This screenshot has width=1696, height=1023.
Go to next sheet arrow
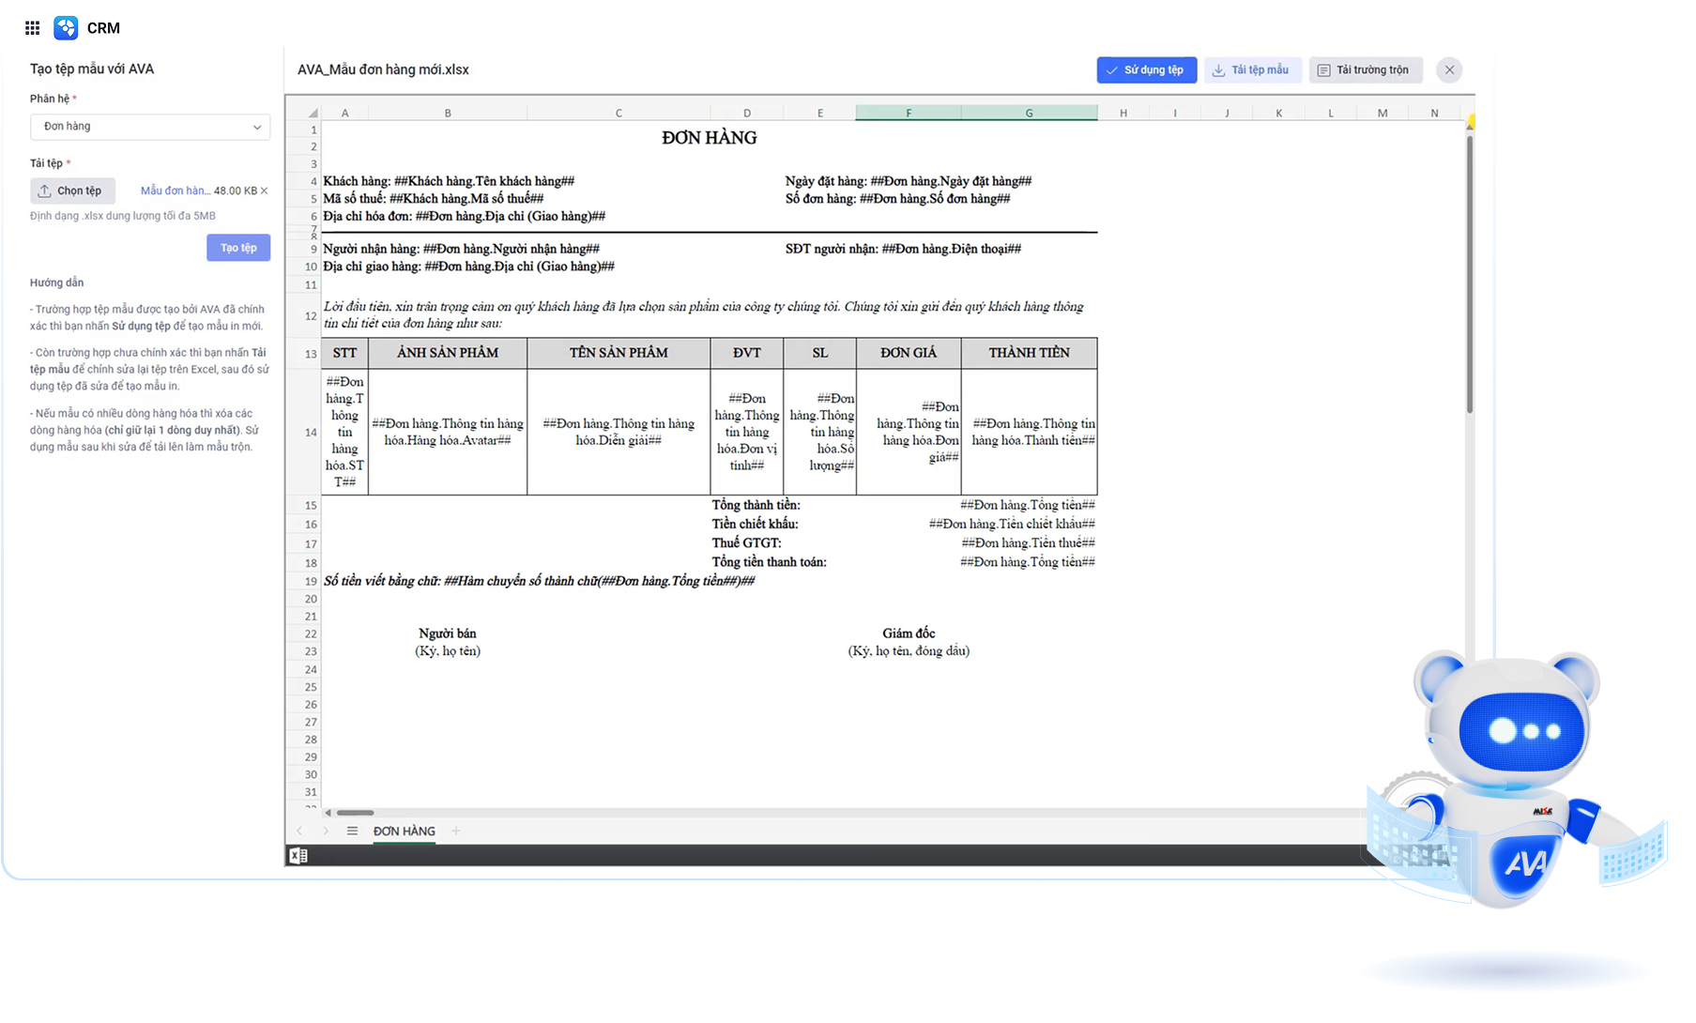pyautogui.click(x=326, y=831)
